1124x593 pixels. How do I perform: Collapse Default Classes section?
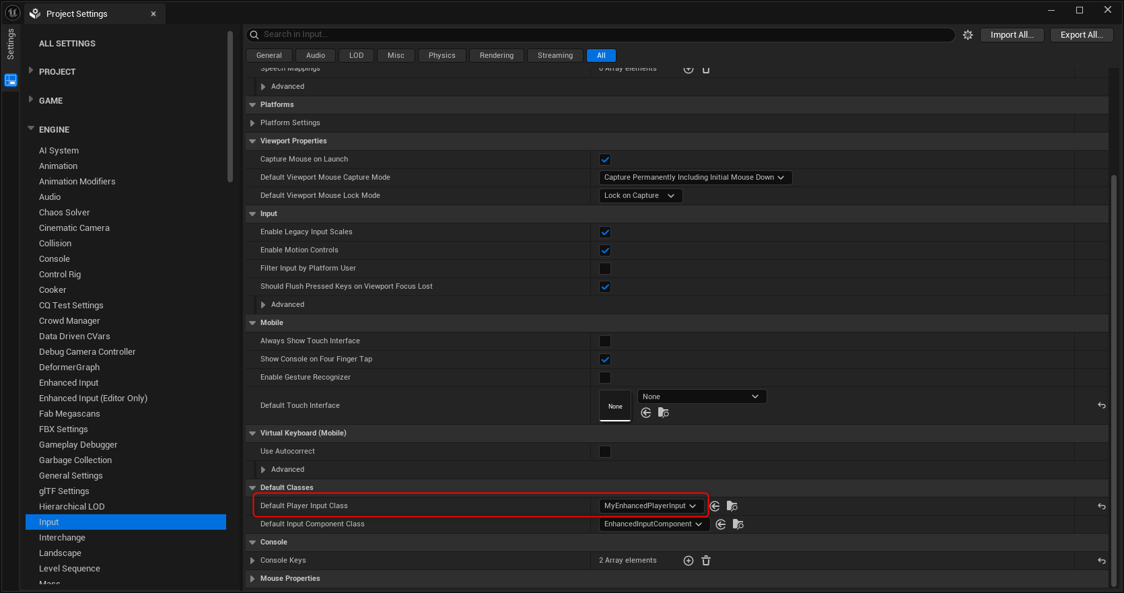(252, 488)
